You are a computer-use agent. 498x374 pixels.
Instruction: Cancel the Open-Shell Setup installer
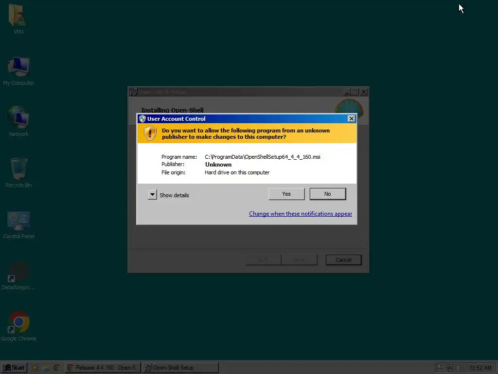(343, 260)
